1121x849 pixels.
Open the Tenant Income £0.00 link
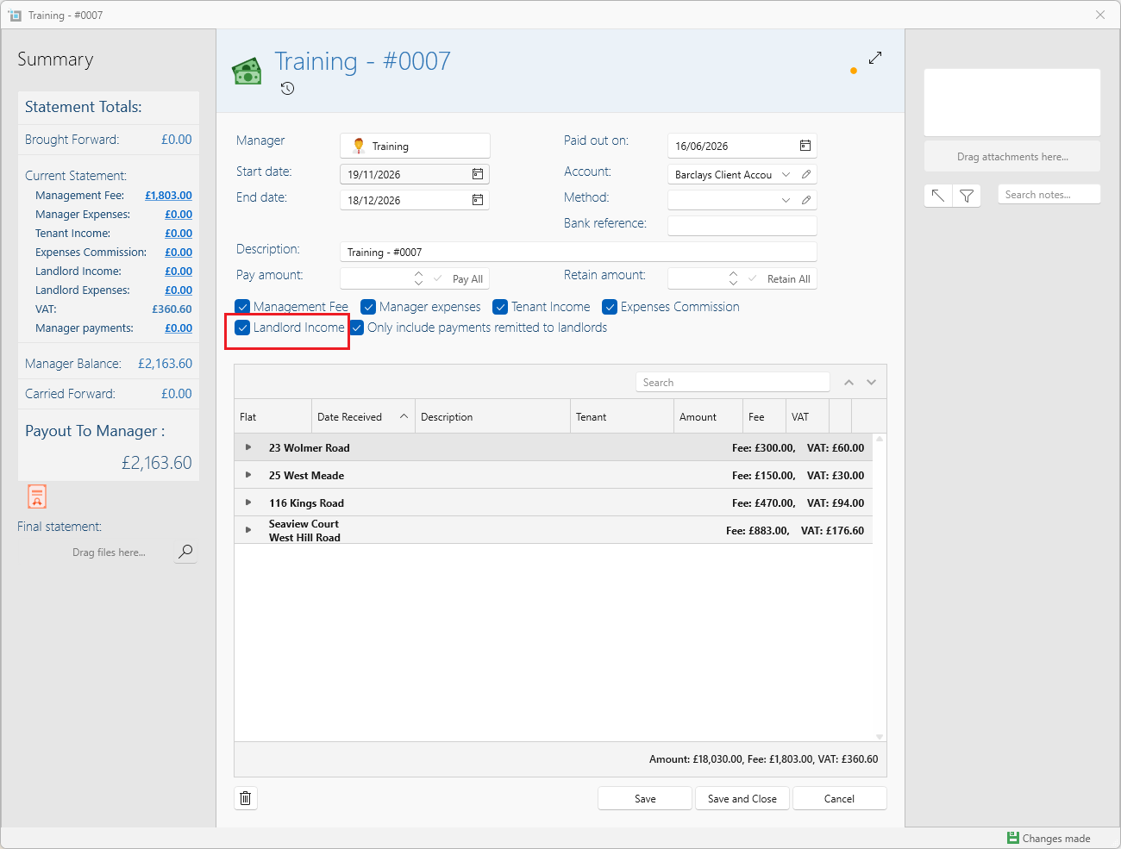[x=178, y=234]
